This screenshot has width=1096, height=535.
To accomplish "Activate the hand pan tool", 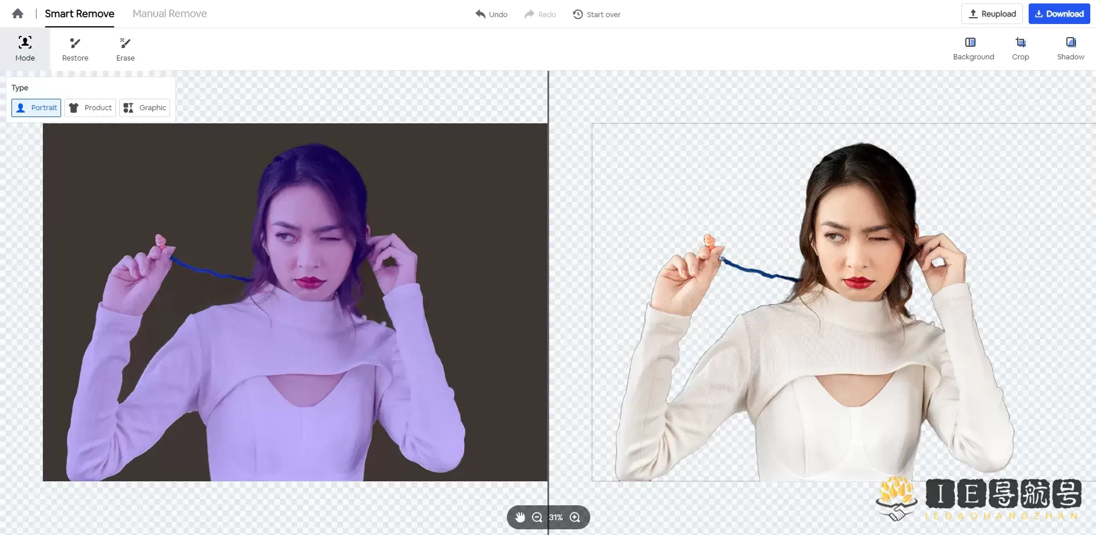I will tap(520, 517).
